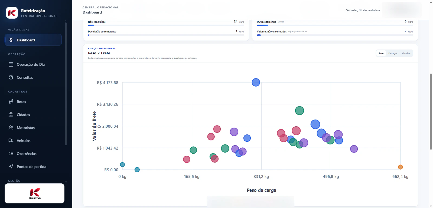Click the sidebar's vertical scrollbar

pos(66,84)
